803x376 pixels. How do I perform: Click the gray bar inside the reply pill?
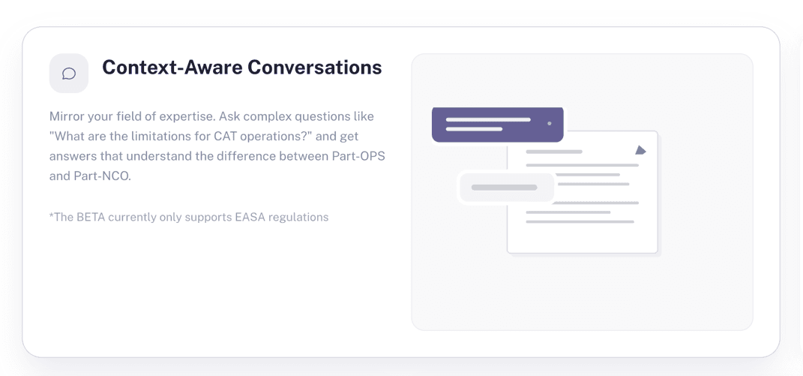click(x=504, y=187)
